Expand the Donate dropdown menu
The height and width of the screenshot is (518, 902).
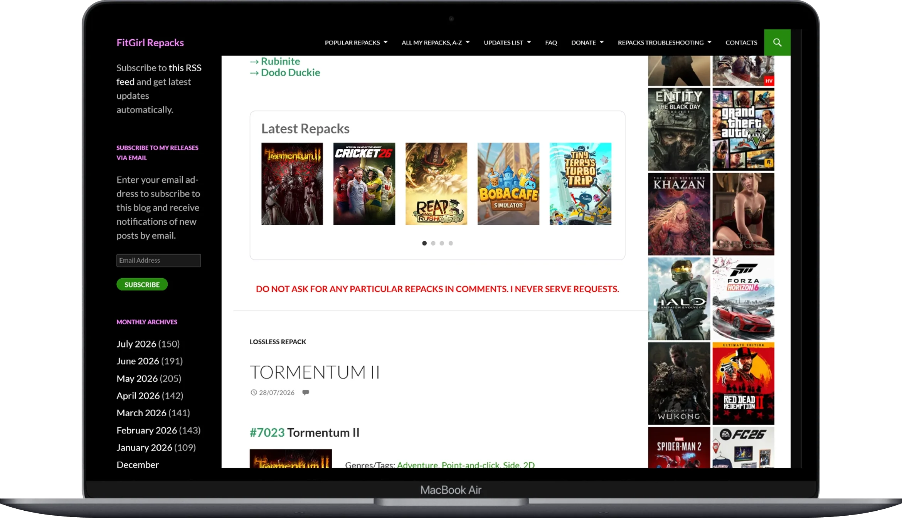click(587, 43)
